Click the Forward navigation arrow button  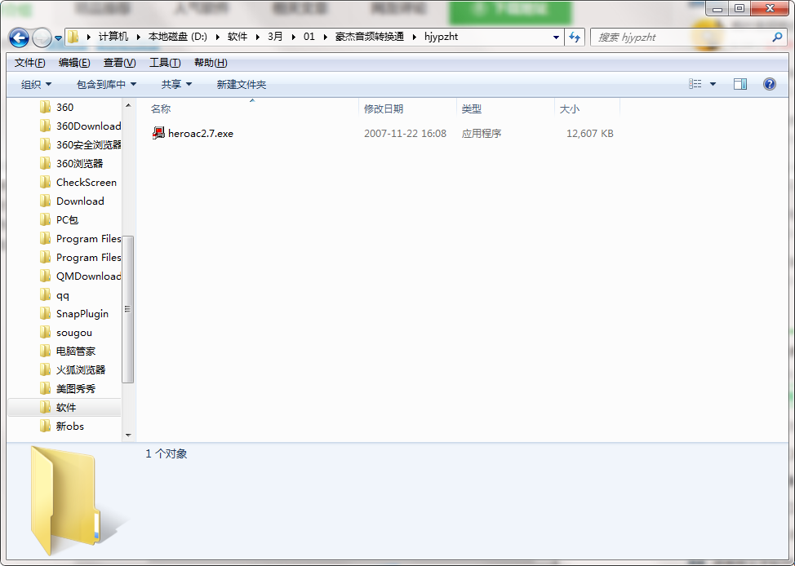(x=42, y=38)
